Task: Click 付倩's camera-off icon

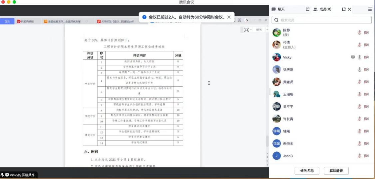Action: point(366,45)
